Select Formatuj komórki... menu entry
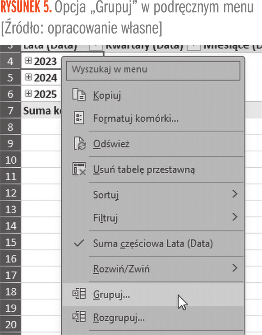This screenshot has height=335, width=262. 135,118
